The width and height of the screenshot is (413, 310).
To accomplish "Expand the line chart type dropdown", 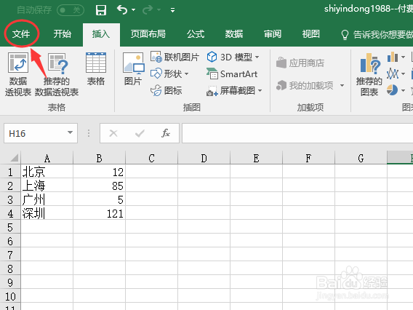I will [403, 73].
